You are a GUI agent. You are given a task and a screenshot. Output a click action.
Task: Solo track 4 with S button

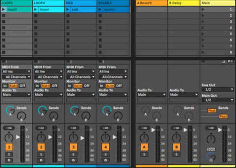[x=105, y=155]
